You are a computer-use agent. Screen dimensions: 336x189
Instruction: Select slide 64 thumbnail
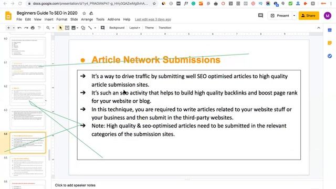pyautogui.click(x=28, y=143)
